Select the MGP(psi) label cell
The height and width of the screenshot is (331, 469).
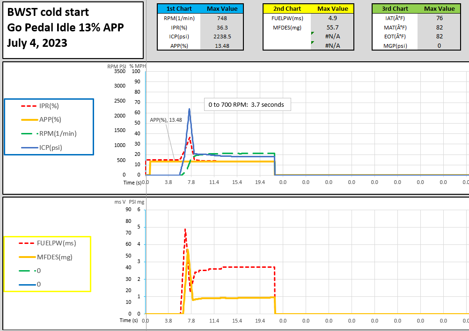(x=395, y=45)
